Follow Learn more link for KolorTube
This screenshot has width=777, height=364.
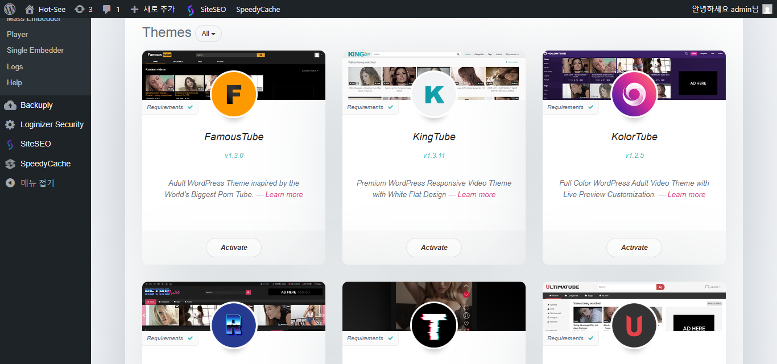tap(687, 194)
